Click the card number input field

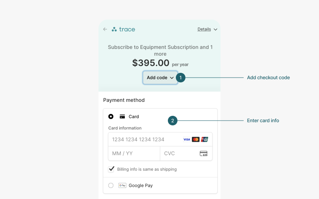[x=160, y=140]
